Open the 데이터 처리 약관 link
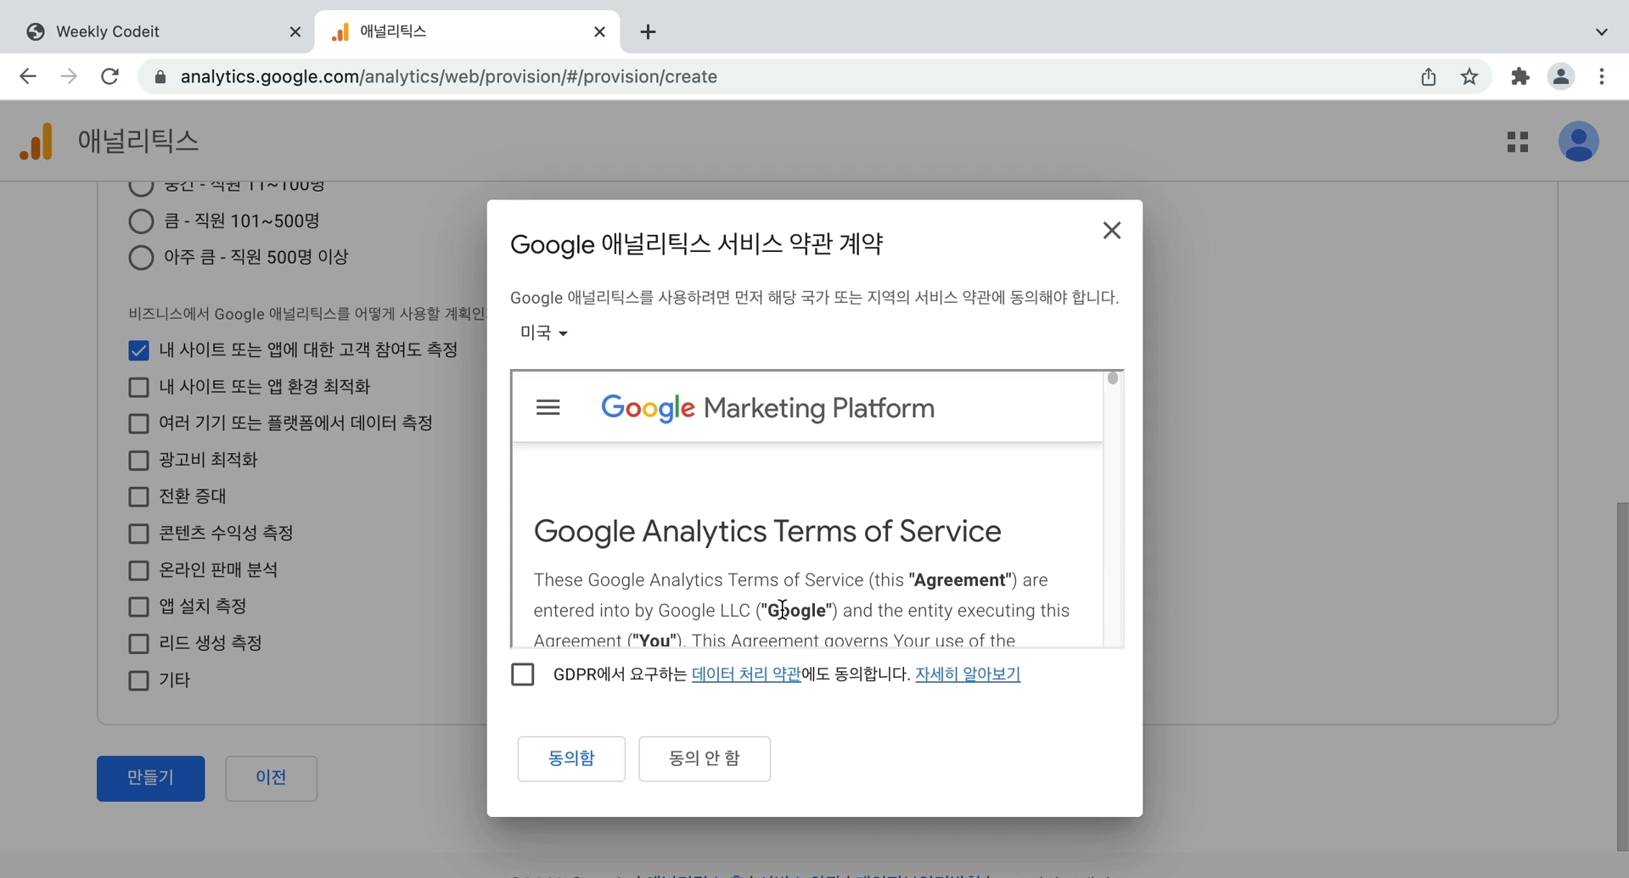The height and width of the screenshot is (878, 1629). coord(746,674)
